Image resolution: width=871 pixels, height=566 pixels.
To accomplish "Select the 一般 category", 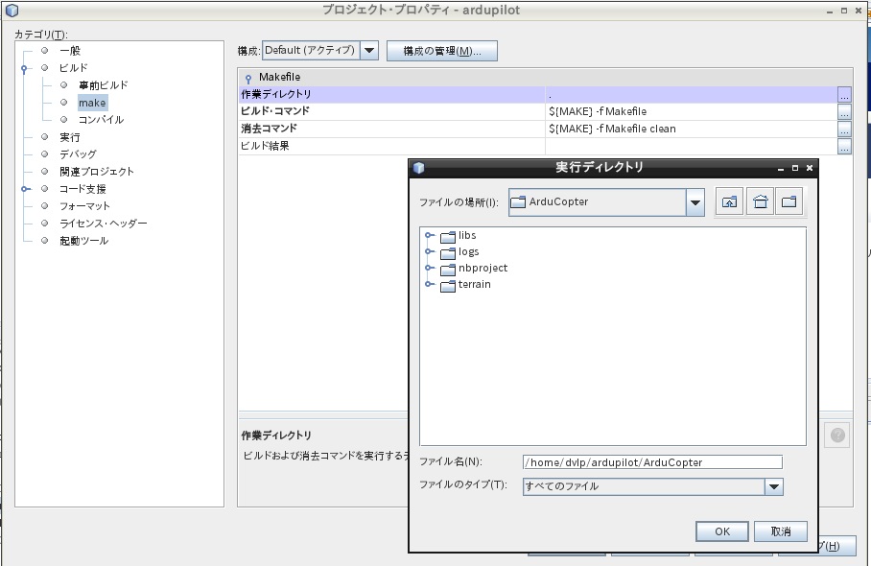I will (x=70, y=51).
